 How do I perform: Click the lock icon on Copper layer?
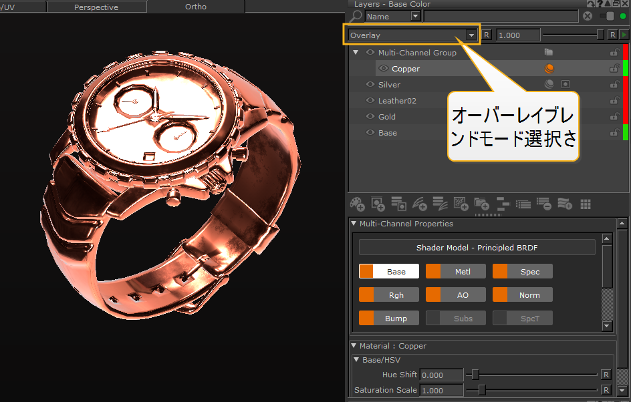[614, 69]
